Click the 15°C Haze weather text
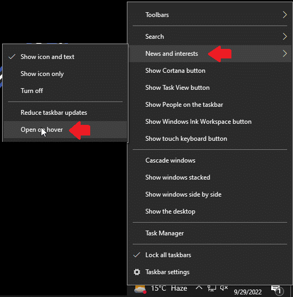Viewport: 293px width, 297px height. pyautogui.click(x=169, y=288)
